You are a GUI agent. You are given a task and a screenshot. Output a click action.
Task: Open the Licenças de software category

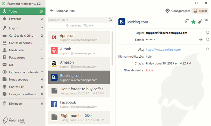(23, 94)
